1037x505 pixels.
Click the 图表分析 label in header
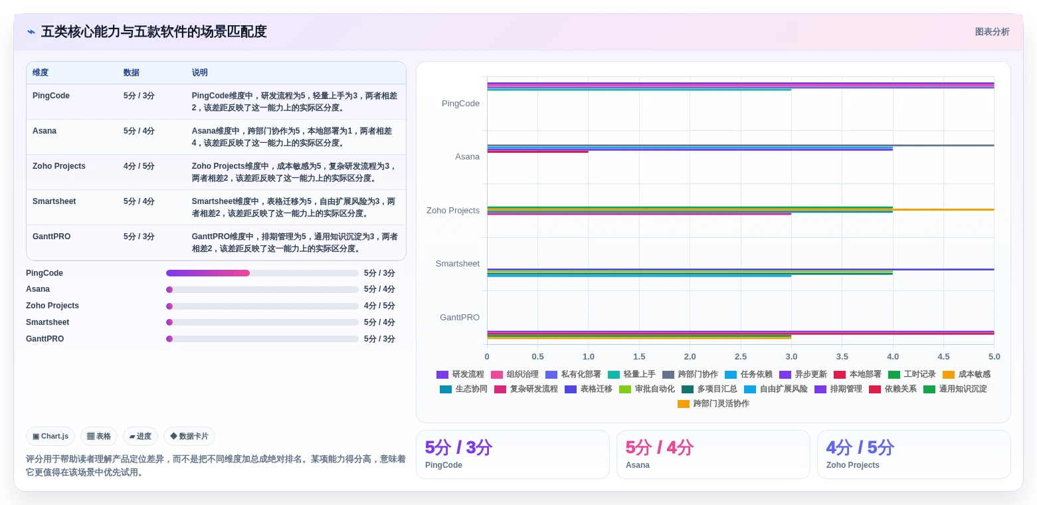992,32
